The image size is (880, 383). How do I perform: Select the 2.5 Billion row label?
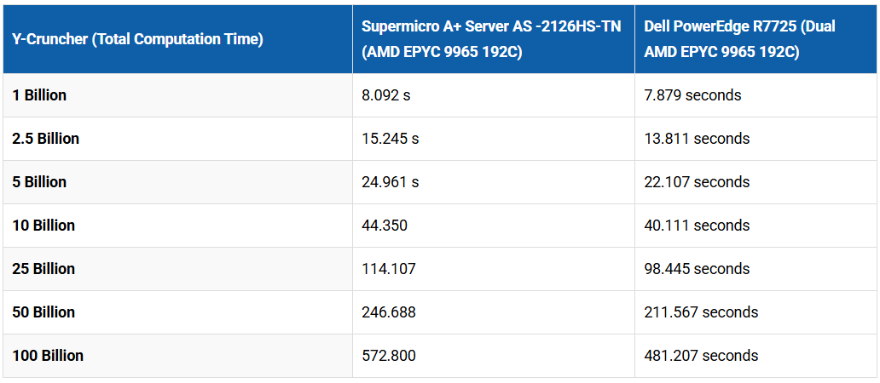pyautogui.click(x=46, y=139)
